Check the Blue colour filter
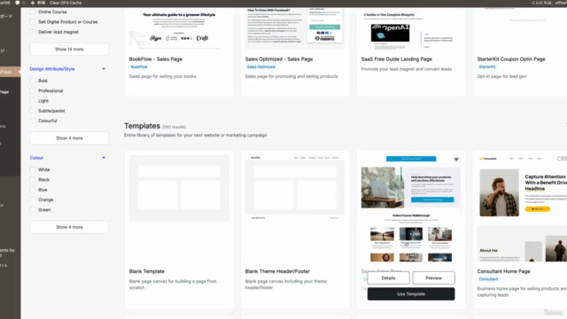The image size is (567, 319). 33,190
